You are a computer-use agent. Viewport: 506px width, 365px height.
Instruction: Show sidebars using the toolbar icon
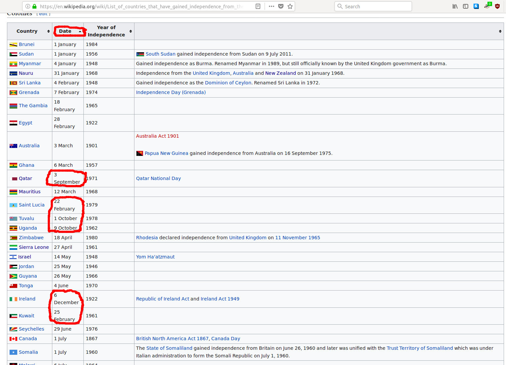pyautogui.click(x=466, y=6)
